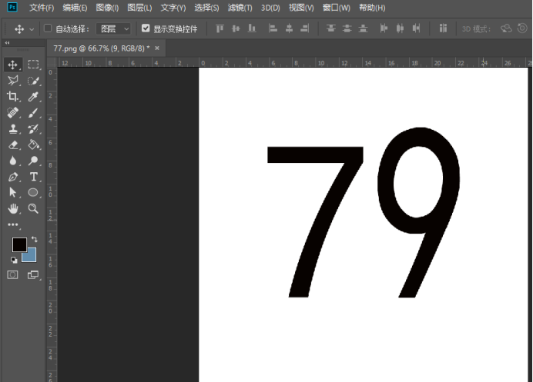Screen dimensions: 533x382
Task: Distribute vertical centers of layers
Action: [x=347, y=28]
